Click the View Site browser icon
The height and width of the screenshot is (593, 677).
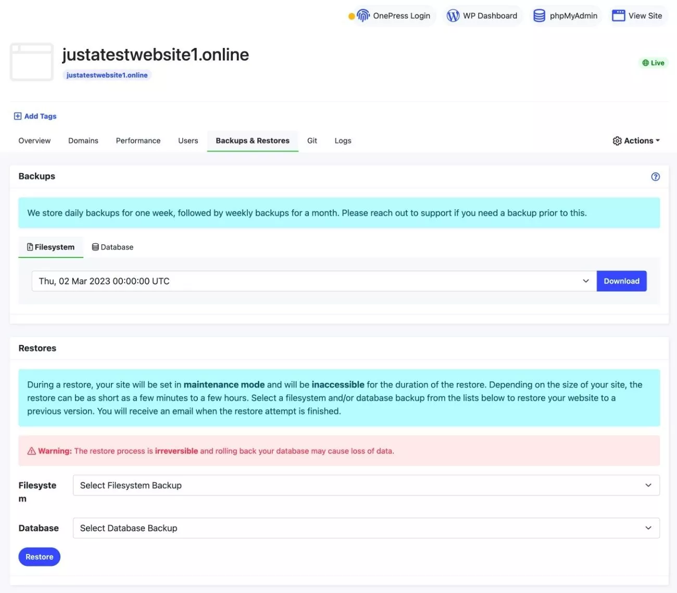(618, 16)
